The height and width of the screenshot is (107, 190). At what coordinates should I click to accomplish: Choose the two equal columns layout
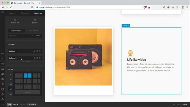(28, 75)
